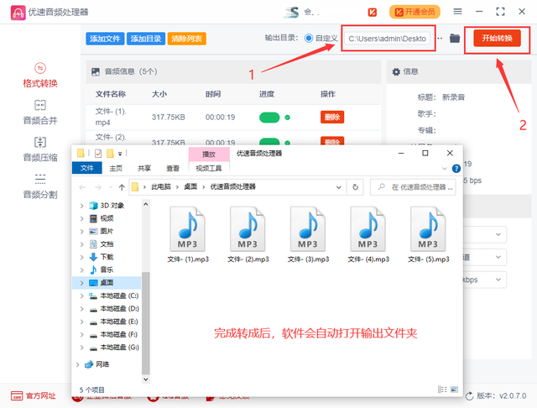
Task: Click the ellipsis browse button for output path
Action: [x=441, y=39]
